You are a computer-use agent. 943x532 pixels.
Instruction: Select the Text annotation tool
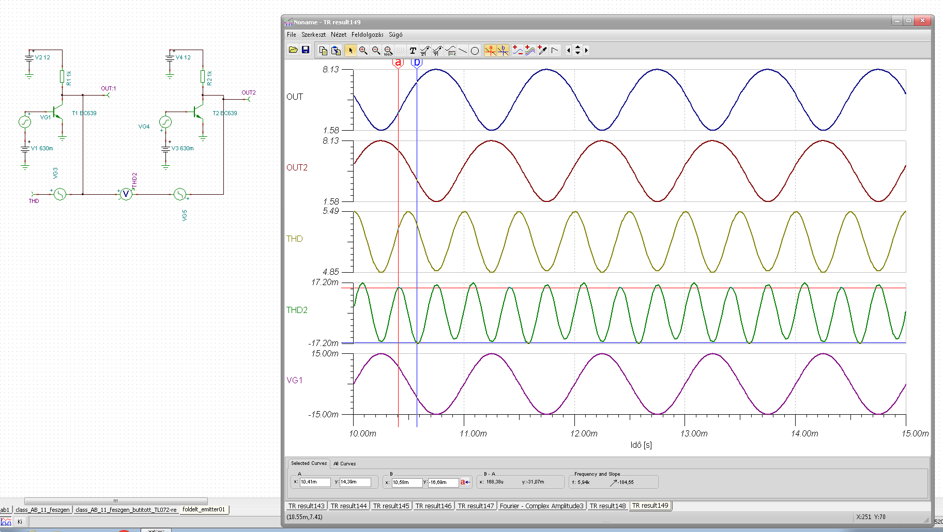(413, 50)
